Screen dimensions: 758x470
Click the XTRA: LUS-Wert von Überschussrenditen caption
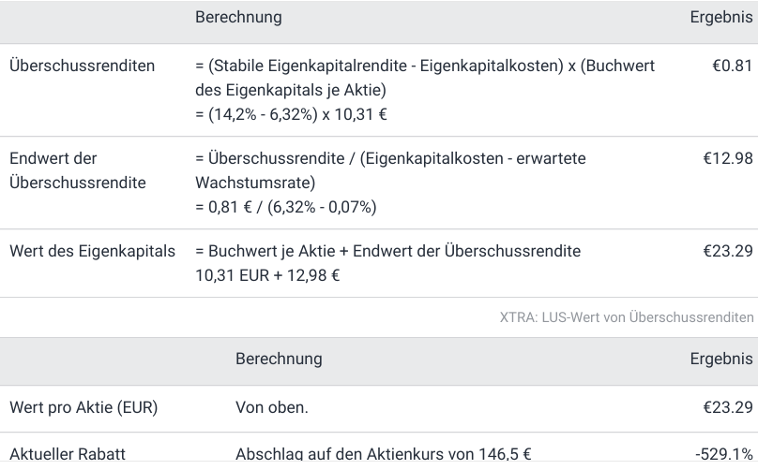(627, 317)
